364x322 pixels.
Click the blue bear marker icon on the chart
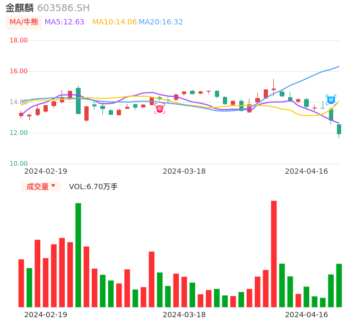click(331, 99)
